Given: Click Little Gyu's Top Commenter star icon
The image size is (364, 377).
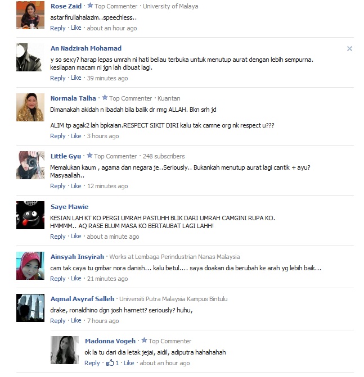Looking at the screenshot, I should [89, 156].
